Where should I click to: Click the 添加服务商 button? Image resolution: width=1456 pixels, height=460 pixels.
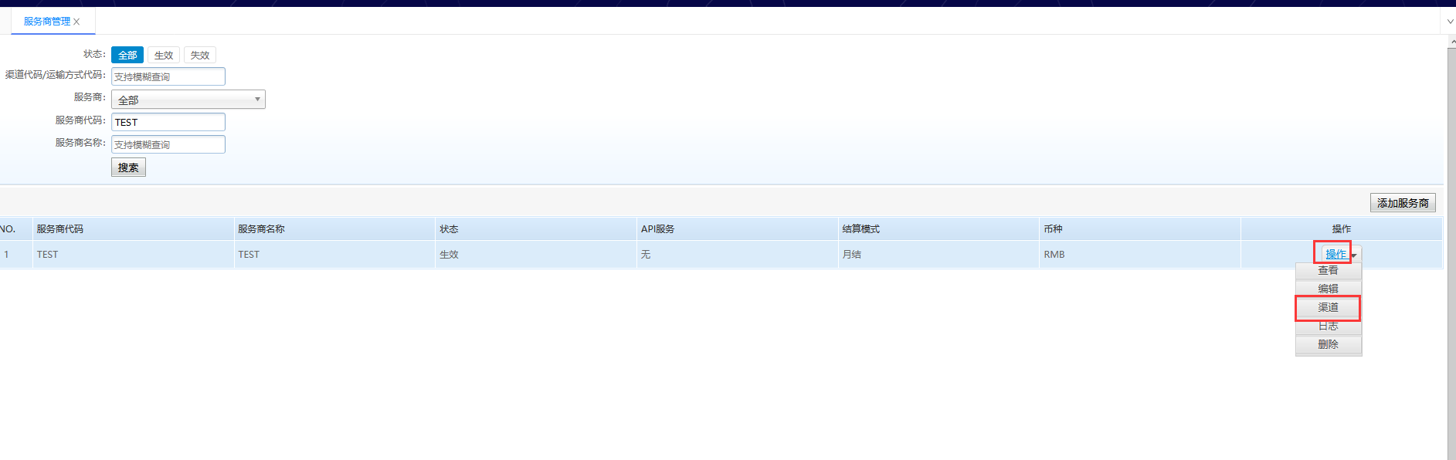(x=1402, y=203)
